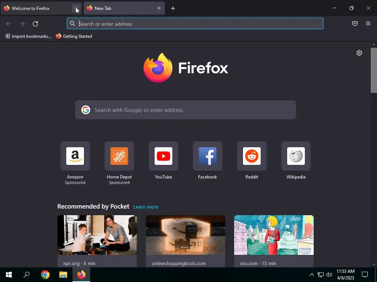
Task: Go back using the back arrow
Action: point(9,24)
